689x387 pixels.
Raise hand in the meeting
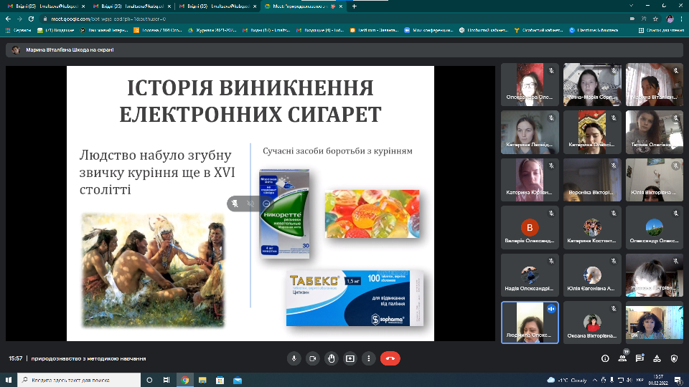coord(331,358)
